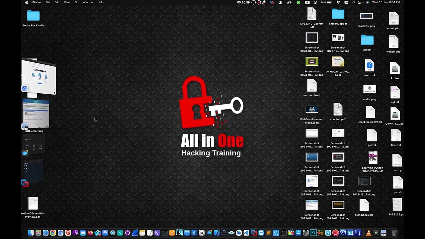Viewport: 425px width, 239px height.
Task: Open the Finder menu
Action: coord(37,2)
